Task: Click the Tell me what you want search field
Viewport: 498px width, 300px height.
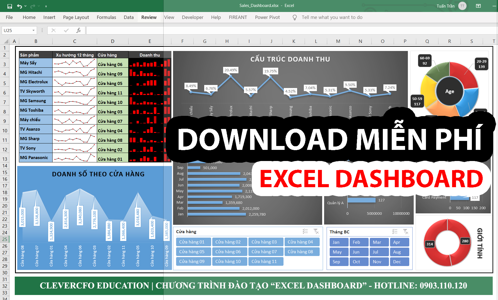Action: (x=332, y=17)
